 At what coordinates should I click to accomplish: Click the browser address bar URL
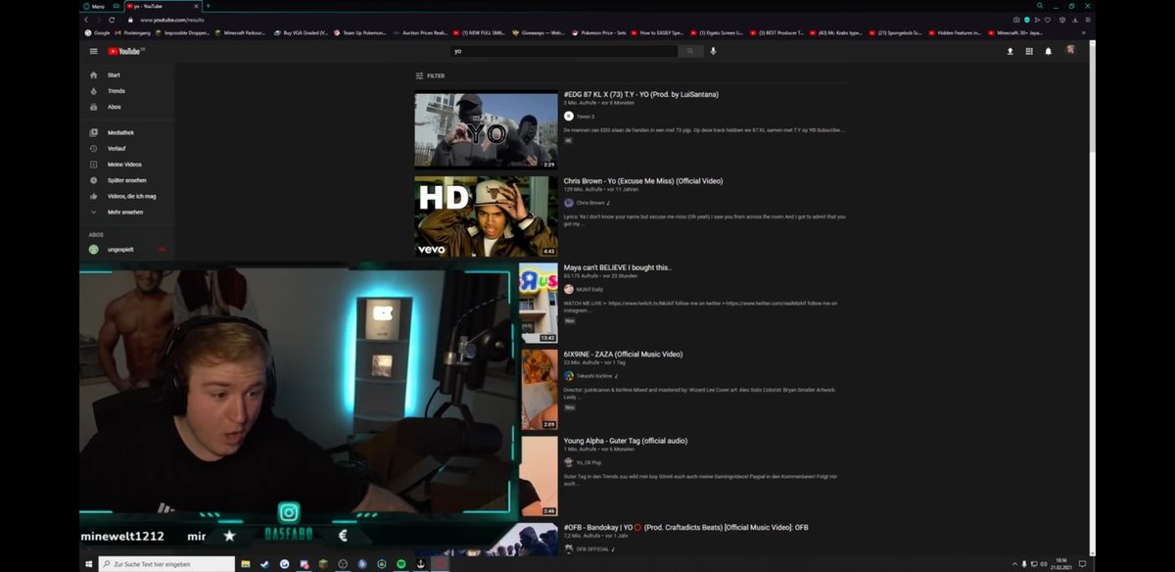coord(172,20)
